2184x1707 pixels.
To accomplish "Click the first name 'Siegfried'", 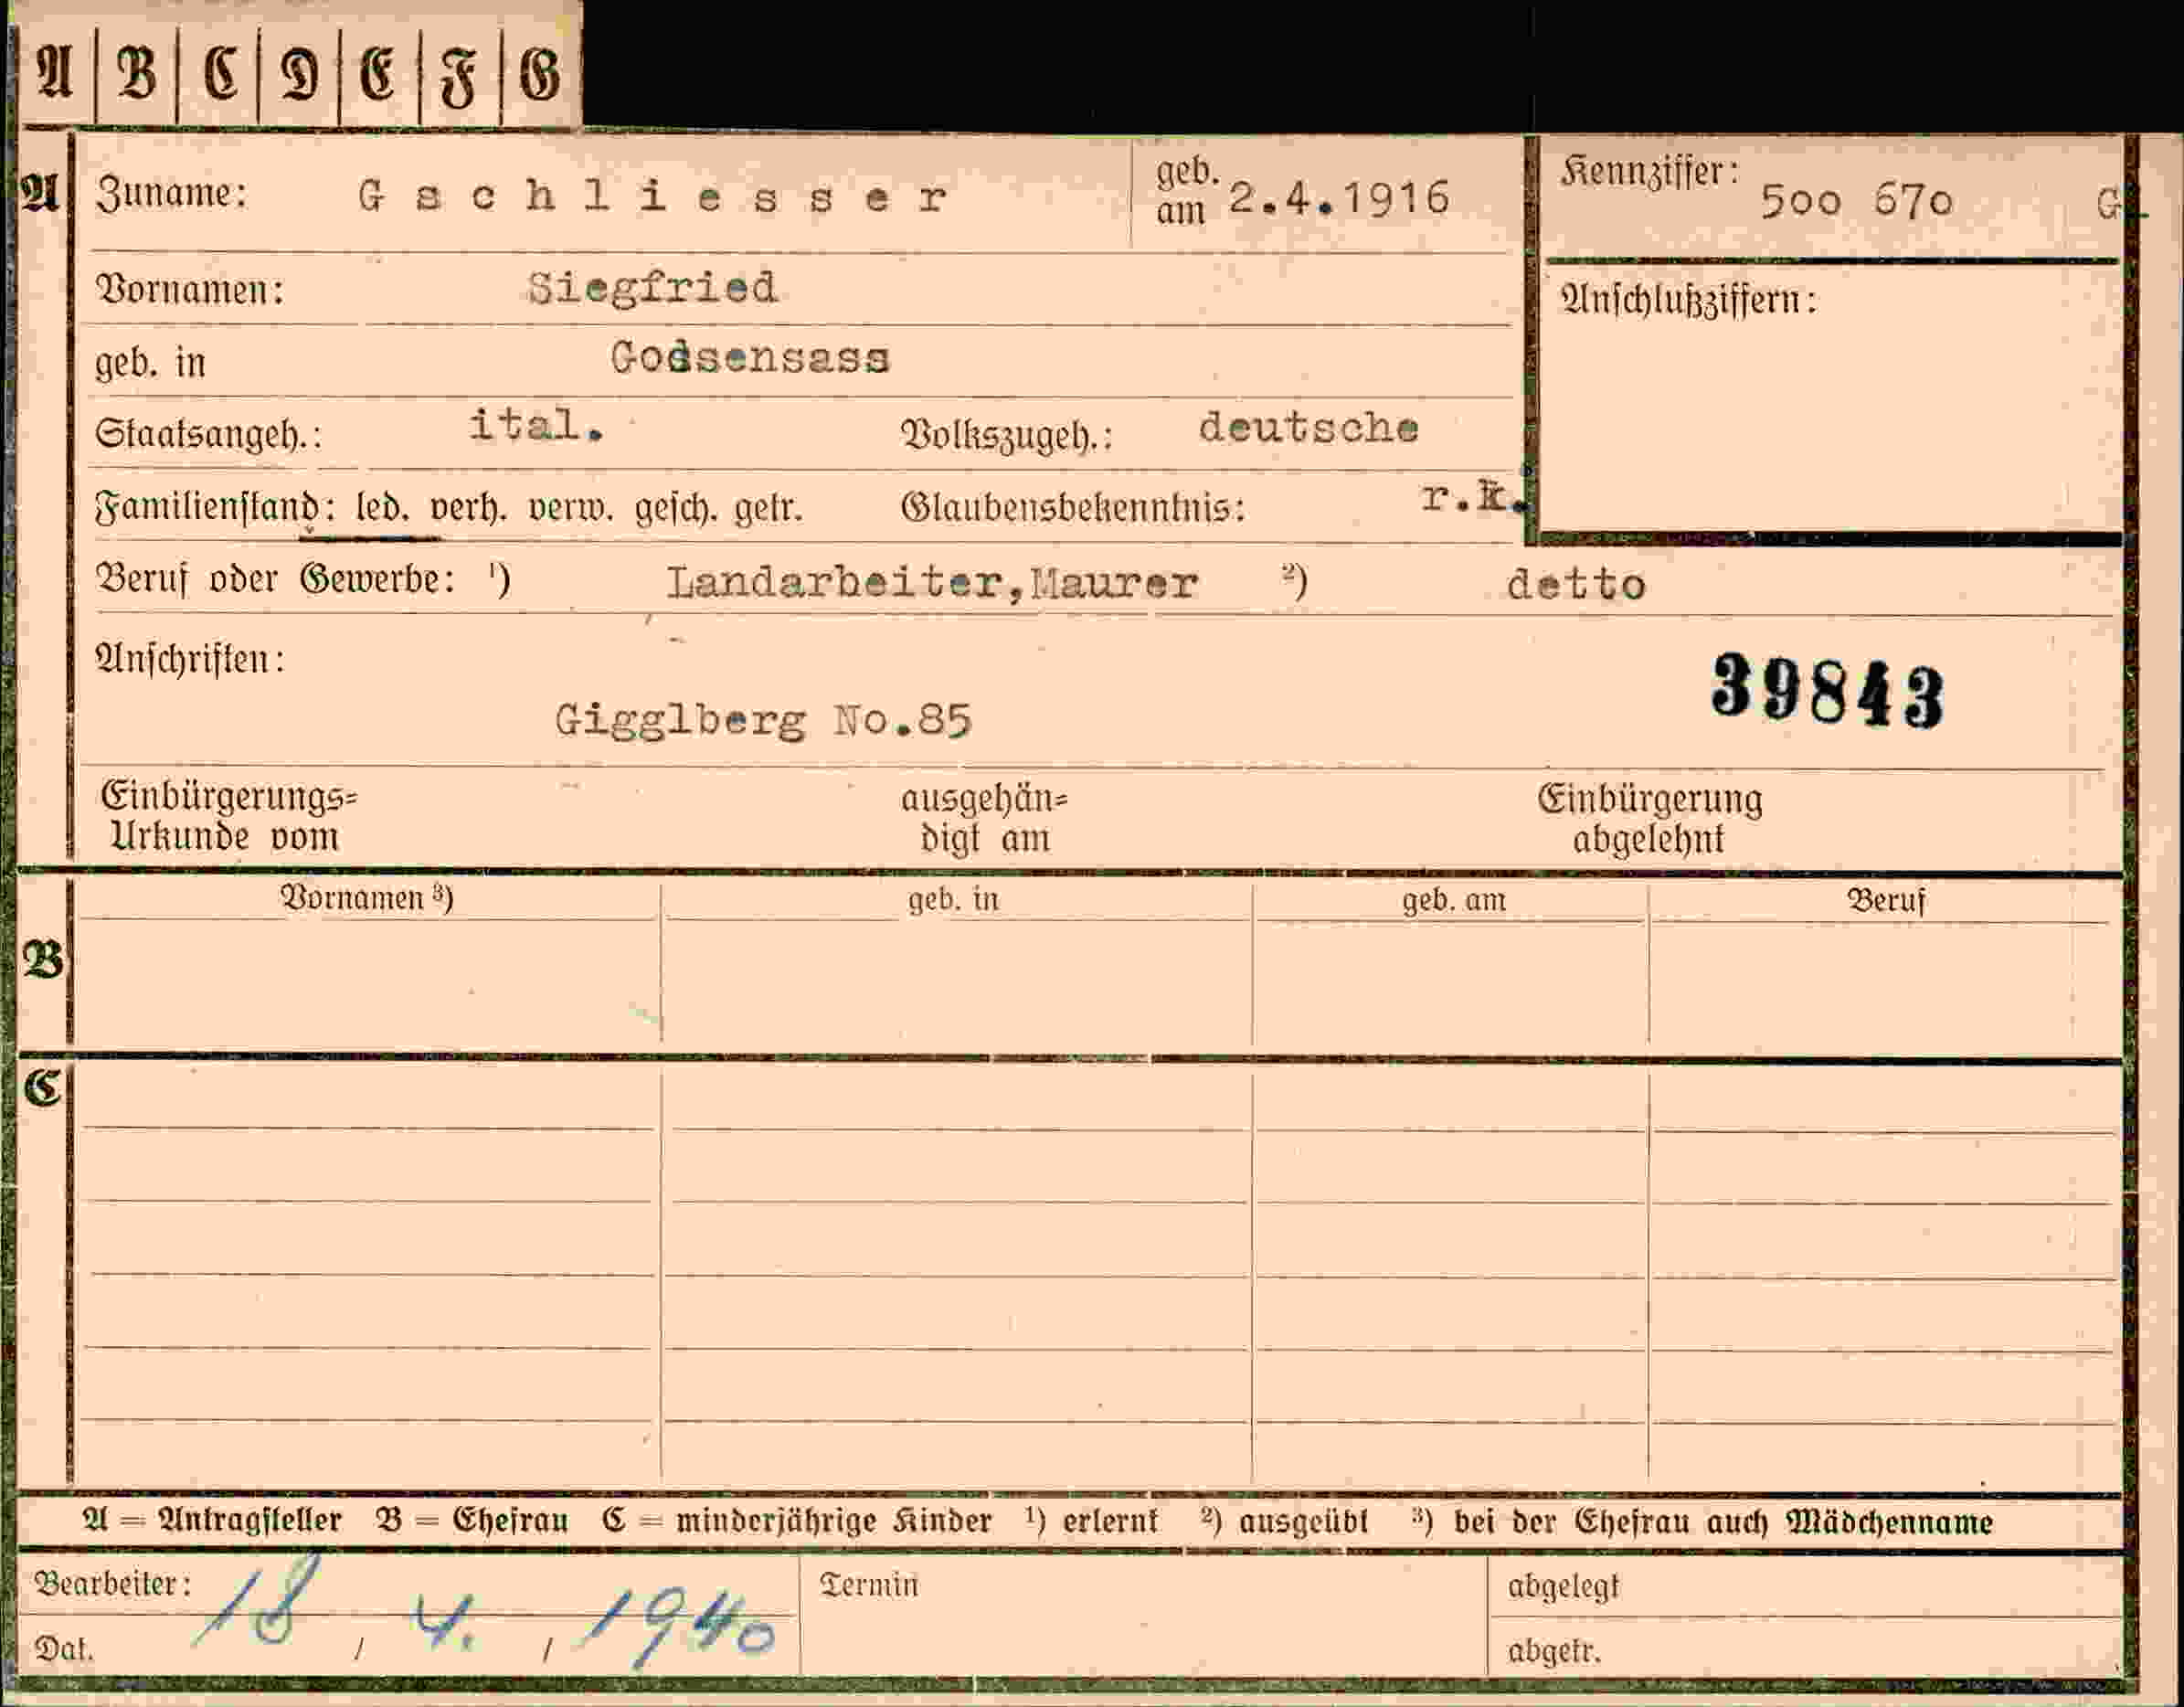I will (652, 288).
